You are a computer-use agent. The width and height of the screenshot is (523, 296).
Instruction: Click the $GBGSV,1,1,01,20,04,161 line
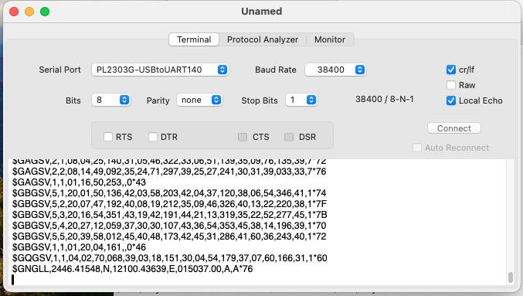point(79,247)
